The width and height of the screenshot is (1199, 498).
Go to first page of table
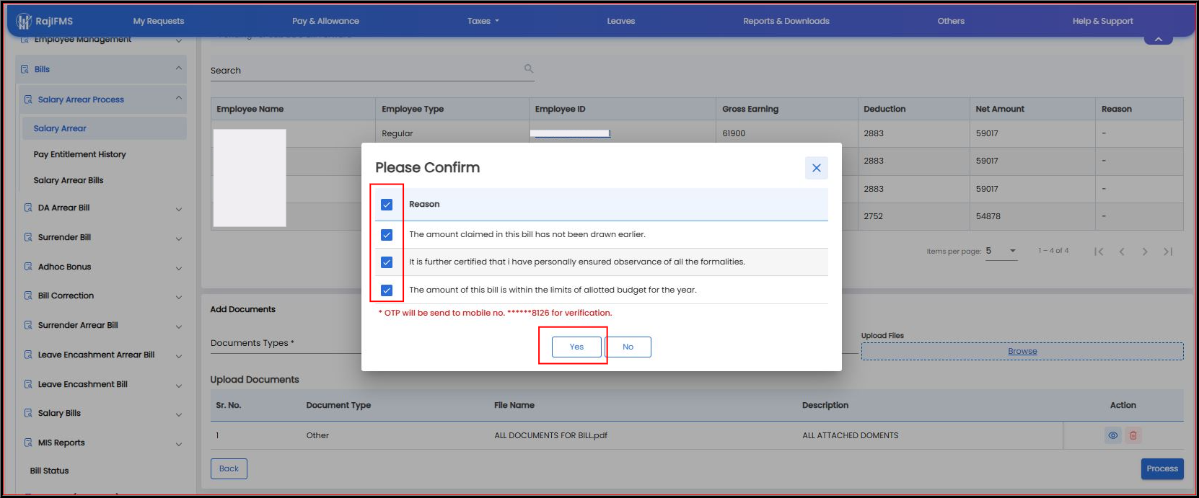pos(1099,252)
